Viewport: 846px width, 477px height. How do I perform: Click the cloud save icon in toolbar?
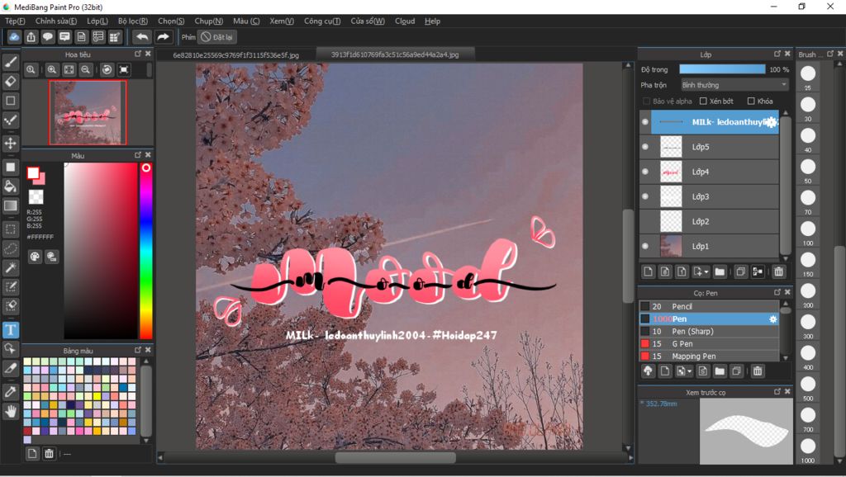tap(14, 36)
